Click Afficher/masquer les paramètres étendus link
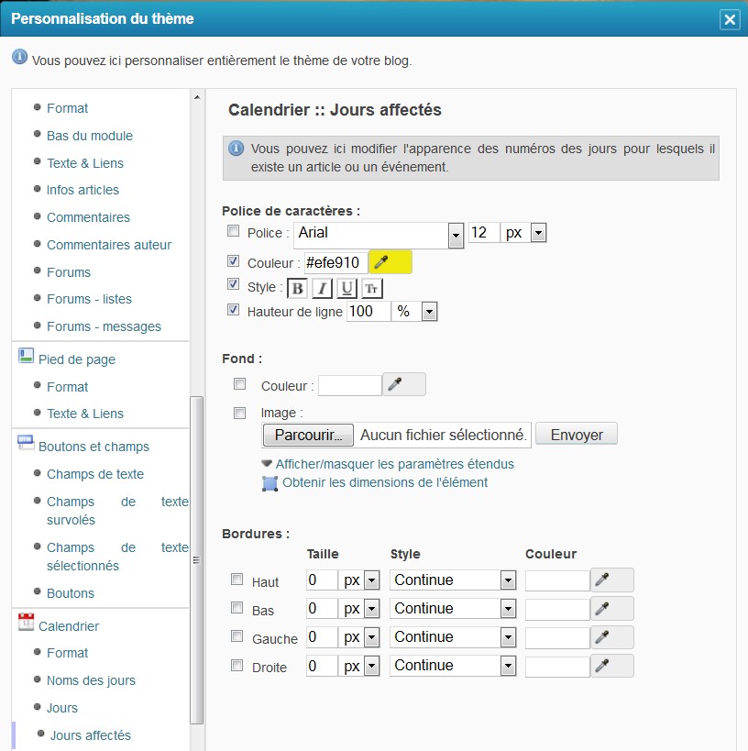This screenshot has height=751, width=748. pyautogui.click(x=394, y=464)
